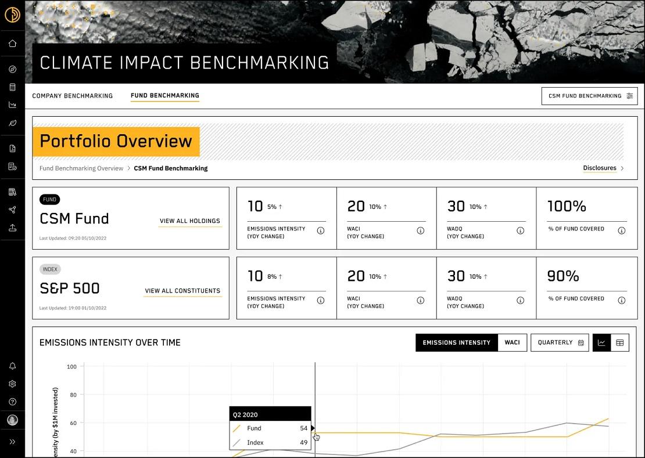Image resolution: width=645 pixels, height=458 pixels.
Task: Go to Home in the sidebar
Action: (x=12, y=44)
